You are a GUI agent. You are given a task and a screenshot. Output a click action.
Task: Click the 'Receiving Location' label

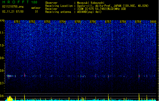coord(59,6)
